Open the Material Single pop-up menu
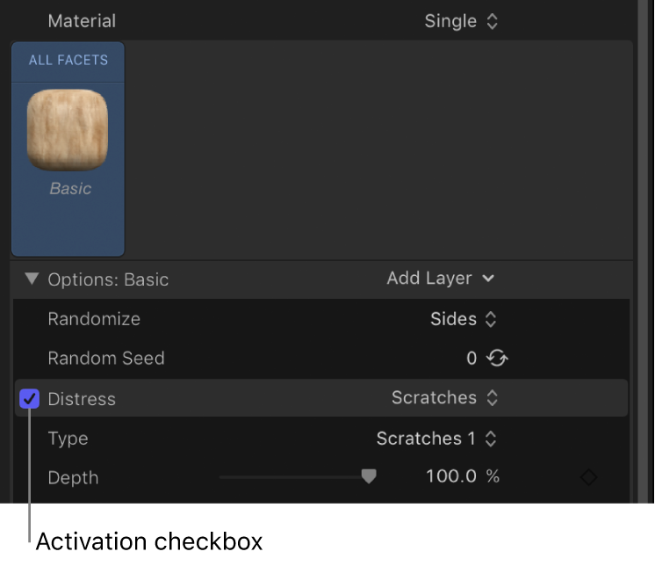The height and width of the screenshot is (566, 655). [x=461, y=21]
